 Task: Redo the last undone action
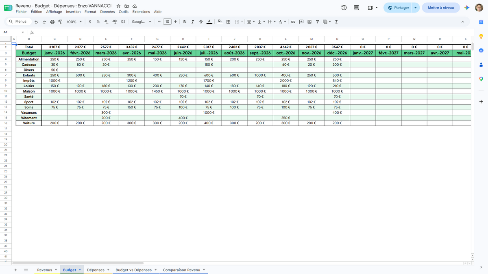(x=44, y=22)
